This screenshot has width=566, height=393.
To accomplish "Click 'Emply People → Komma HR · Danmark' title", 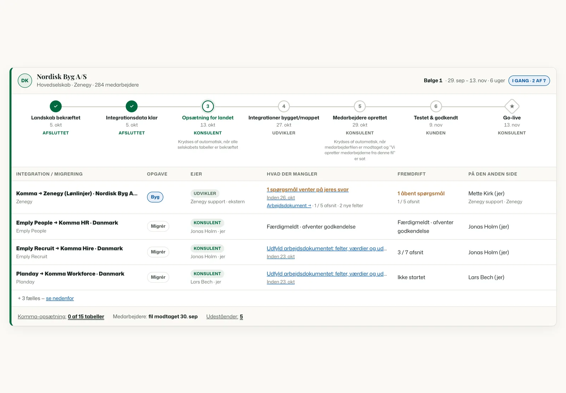I will point(67,223).
